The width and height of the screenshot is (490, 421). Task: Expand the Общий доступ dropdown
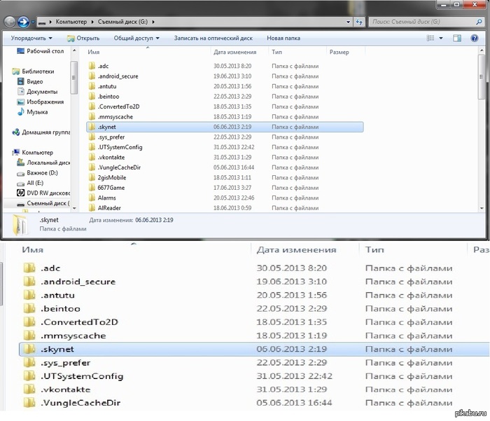pos(136,38)
